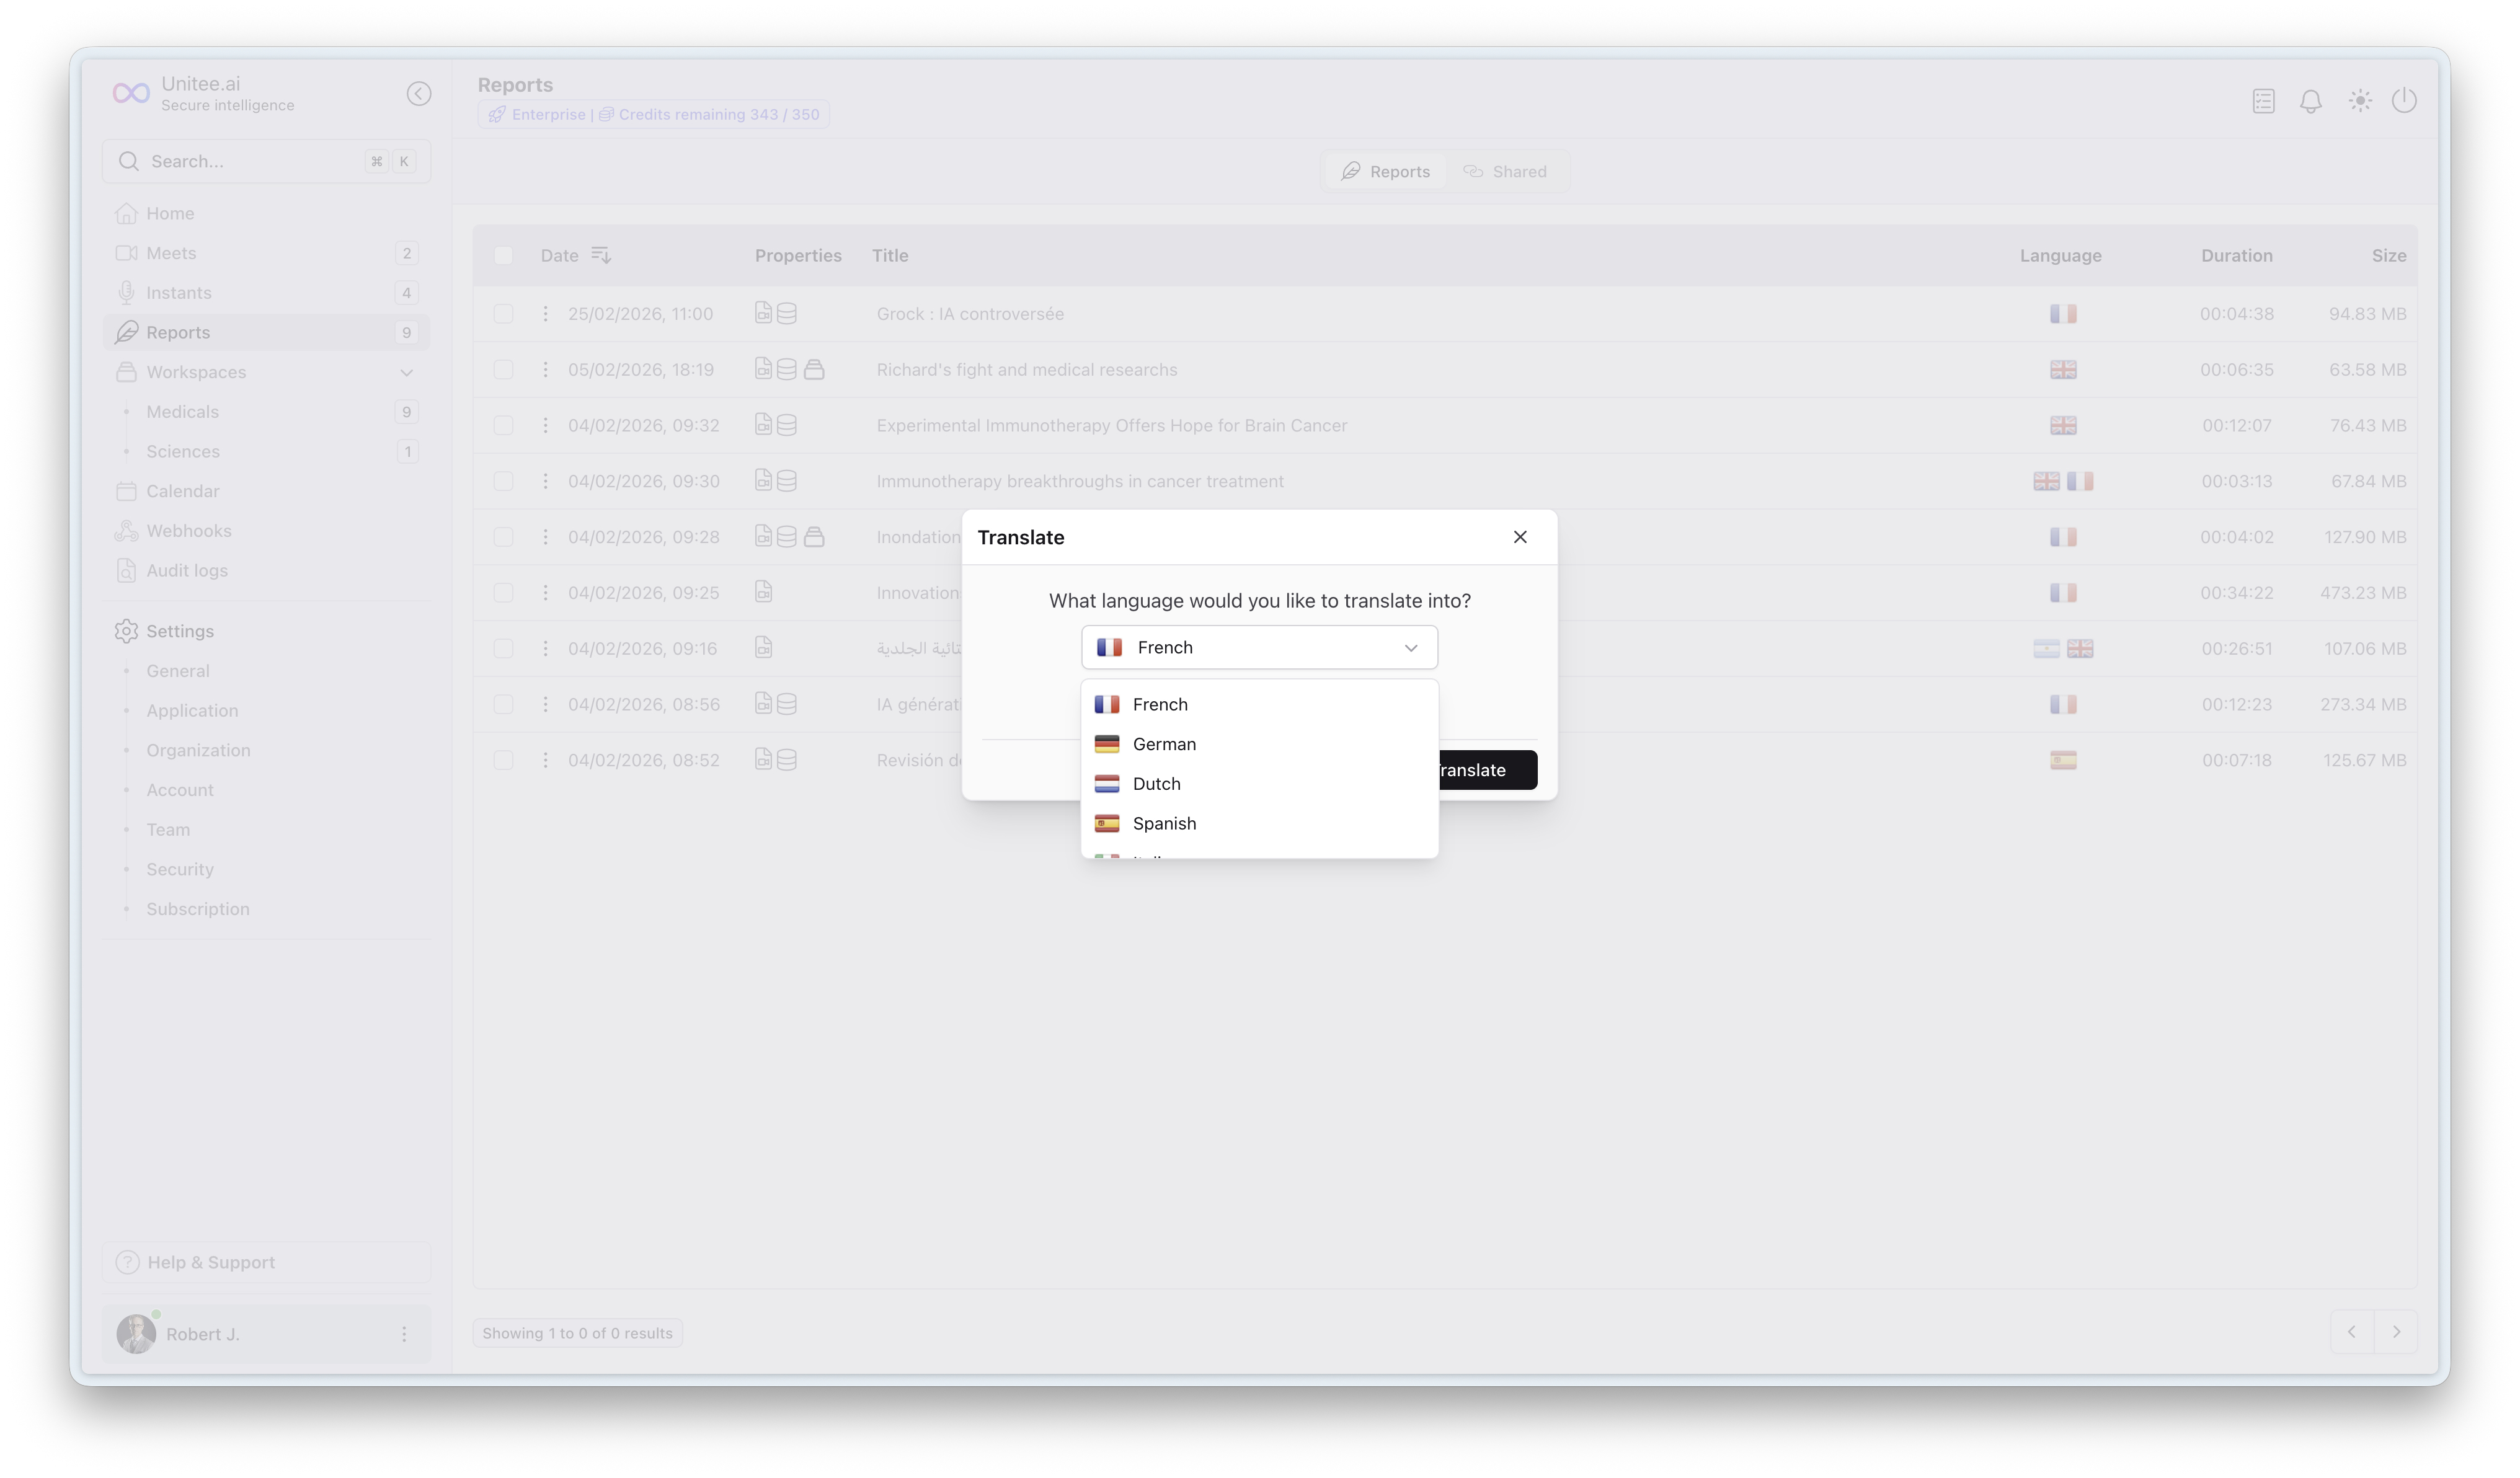Screen dimensions: 2520x1478
Task: Open Account settings
Action: [x=180, y=790]
